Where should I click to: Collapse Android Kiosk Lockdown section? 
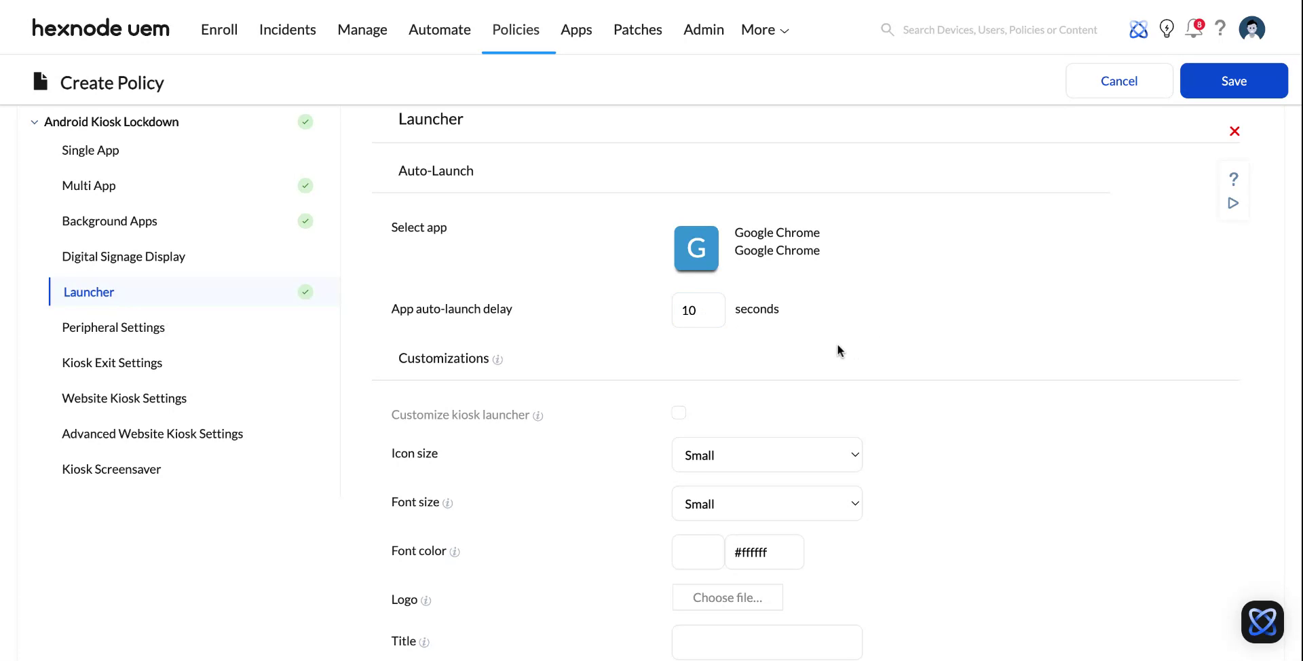tap(35, 122)
